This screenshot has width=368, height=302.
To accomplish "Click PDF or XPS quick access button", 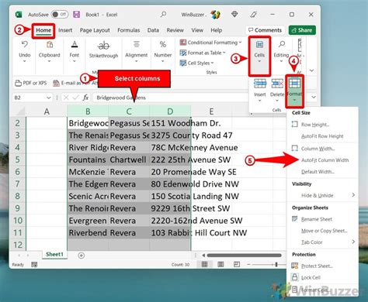I will pyautogui.click(x=31, y=83).
